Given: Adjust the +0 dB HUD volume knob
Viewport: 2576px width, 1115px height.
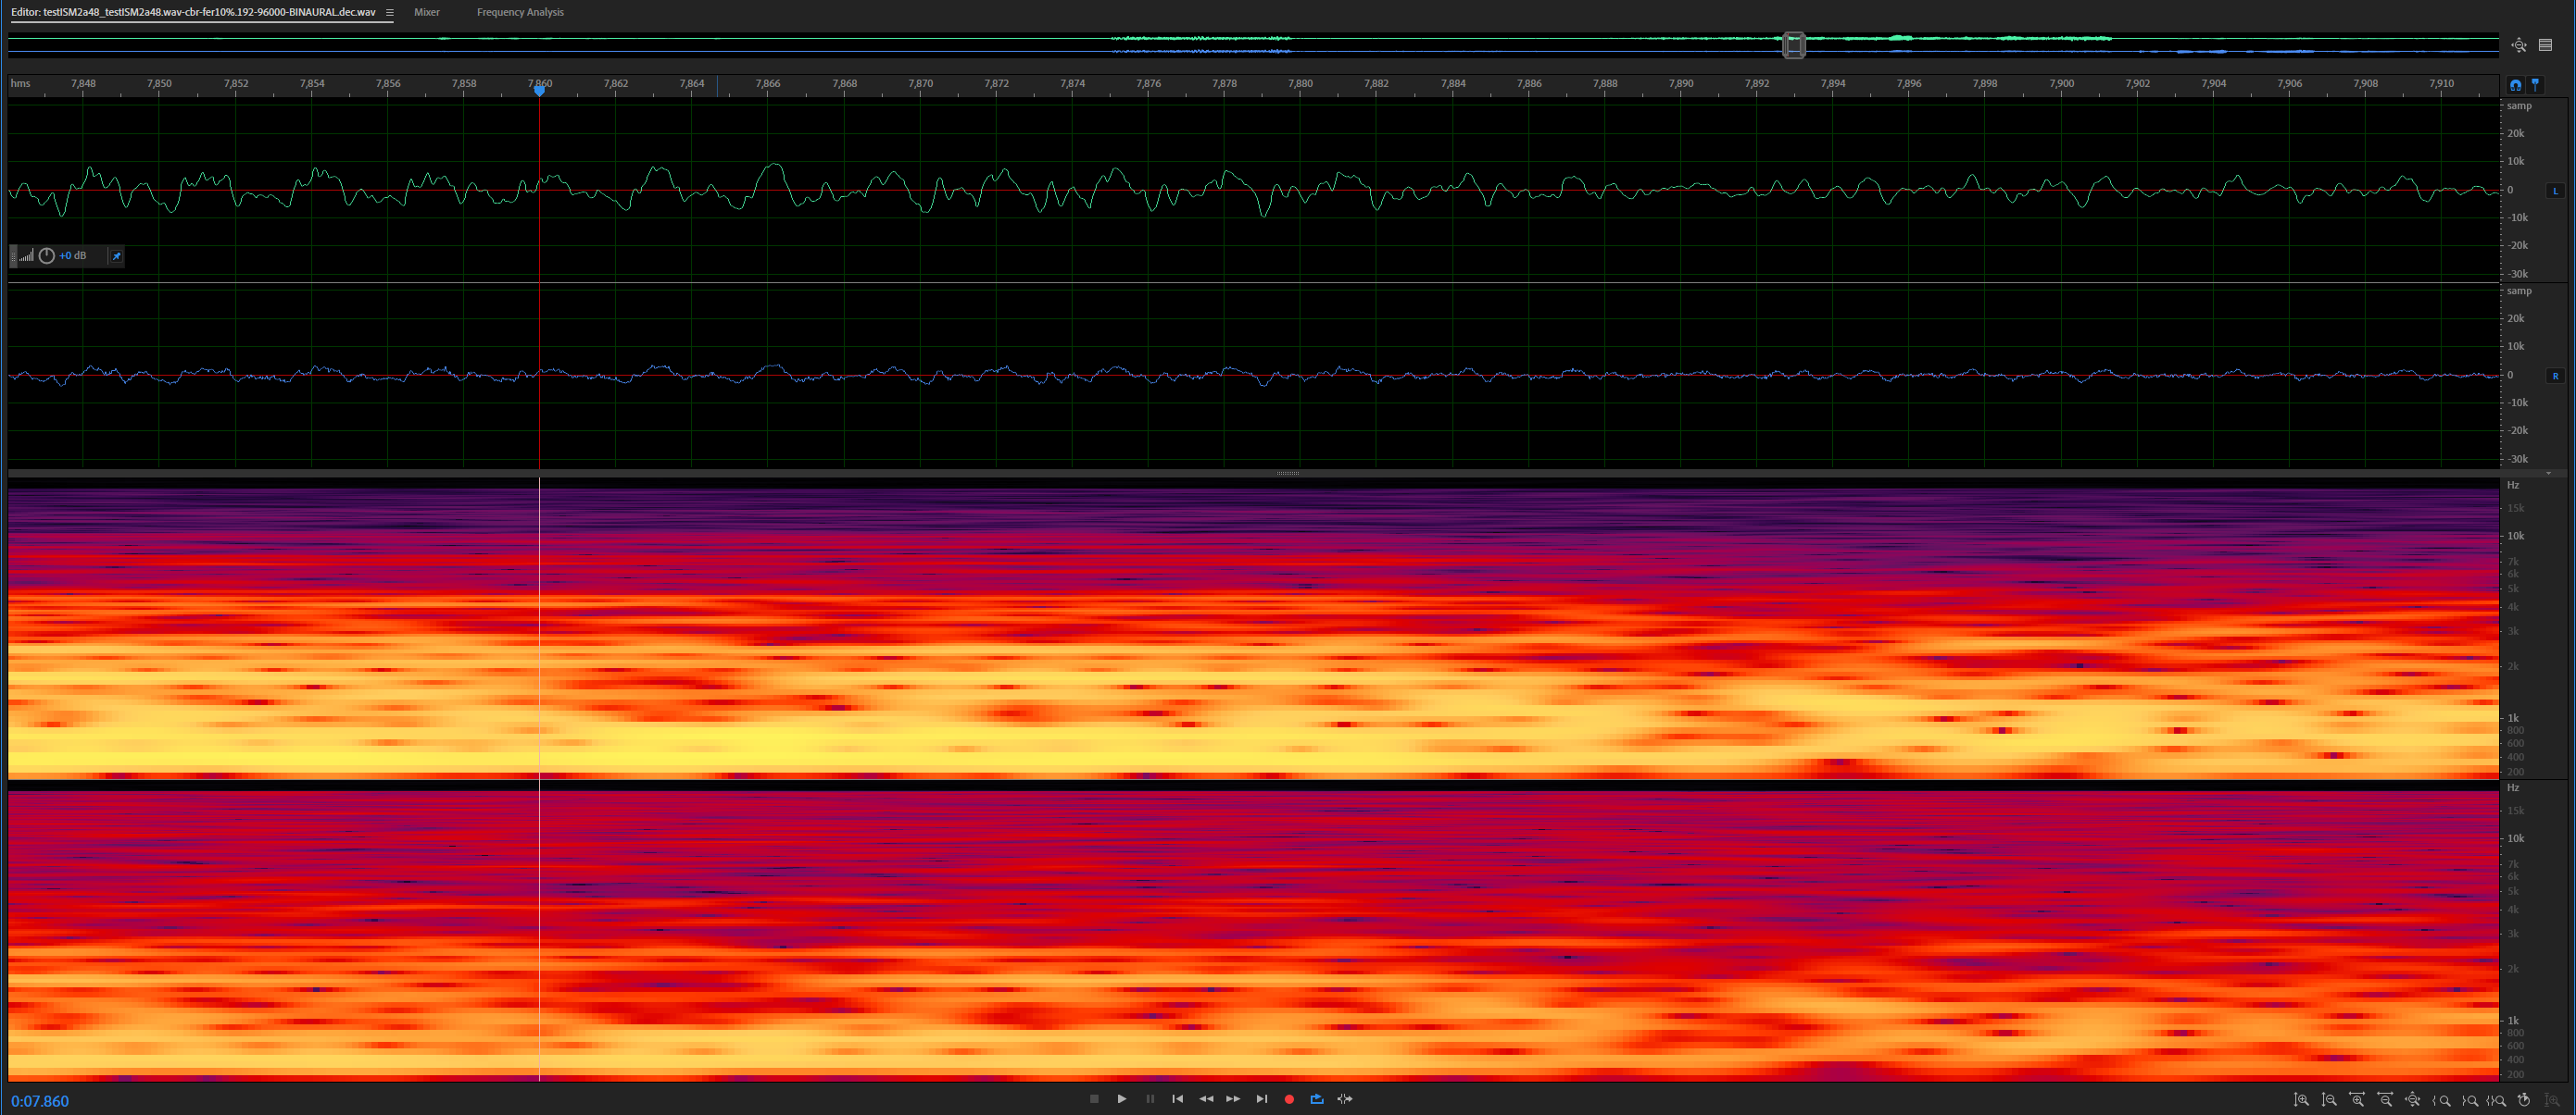Looking at the screenshot, I should pos(46,255).
